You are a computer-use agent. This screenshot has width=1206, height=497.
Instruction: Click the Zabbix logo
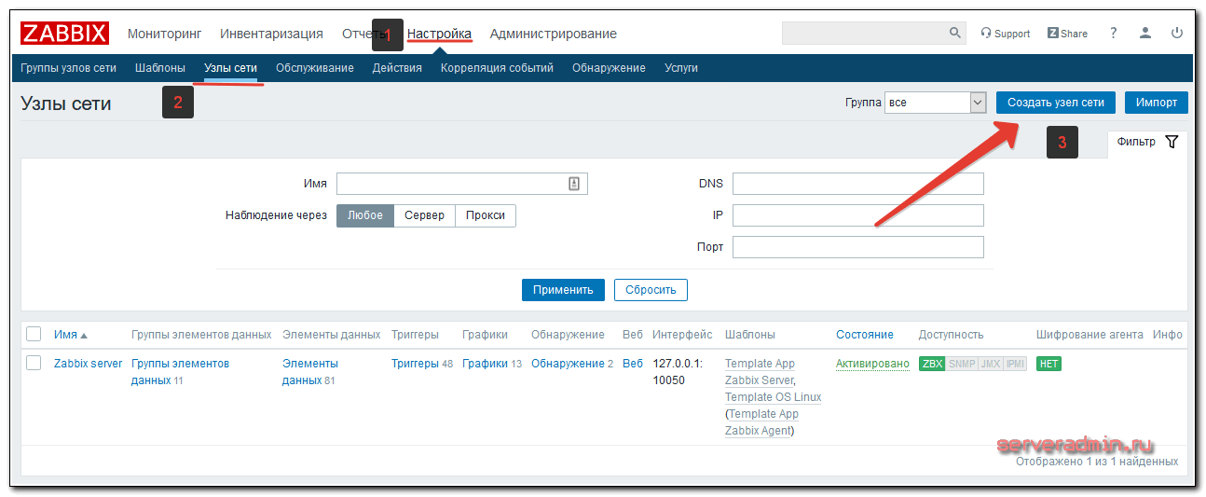pyautogui.click(x=65, y=34)
